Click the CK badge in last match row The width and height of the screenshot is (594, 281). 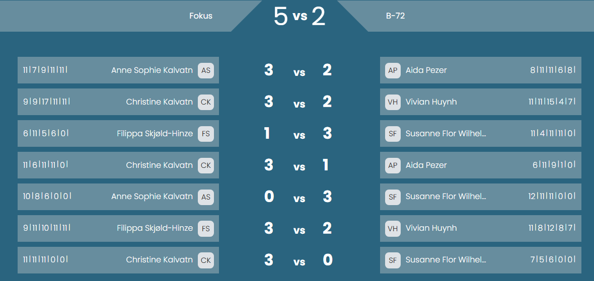coord(206,260)
